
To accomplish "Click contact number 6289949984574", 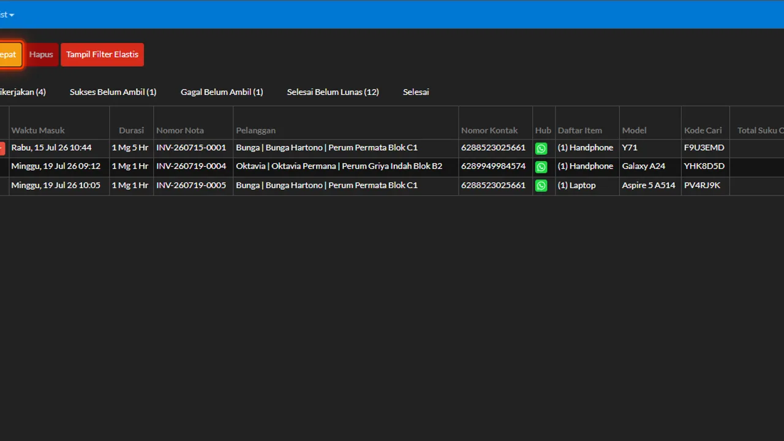I will (494, 166).
